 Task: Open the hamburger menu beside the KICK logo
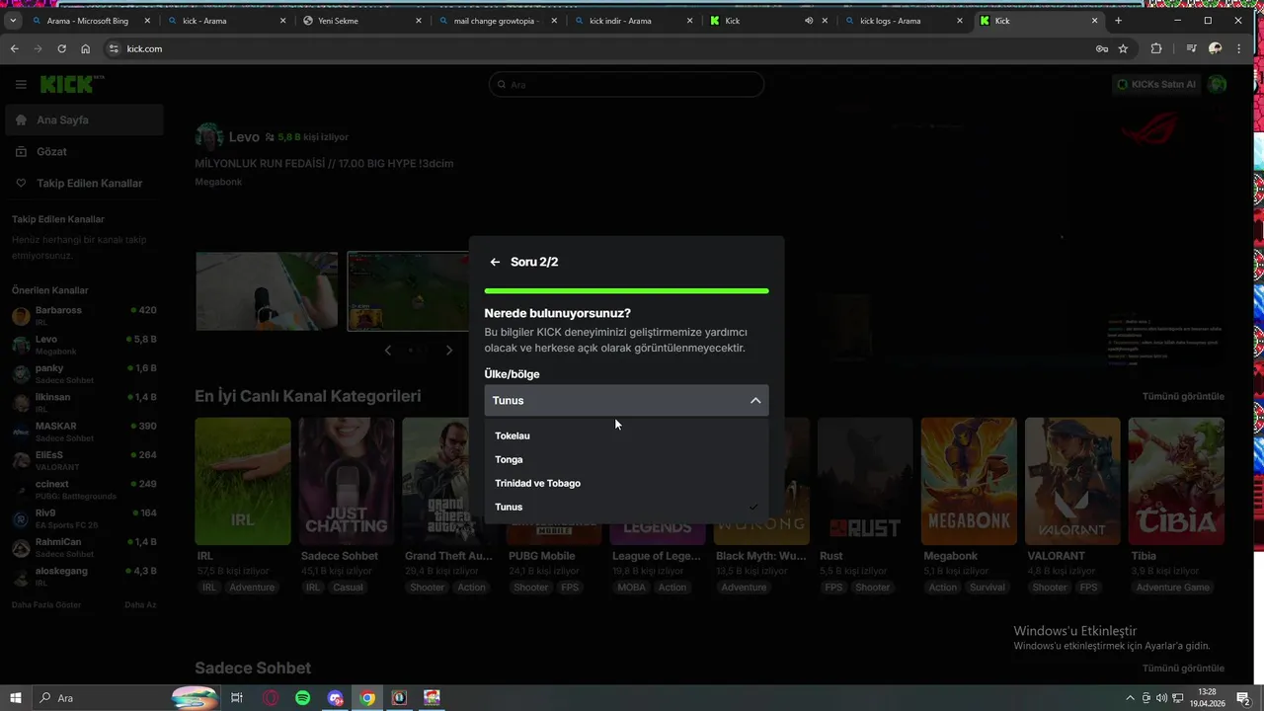21,85
